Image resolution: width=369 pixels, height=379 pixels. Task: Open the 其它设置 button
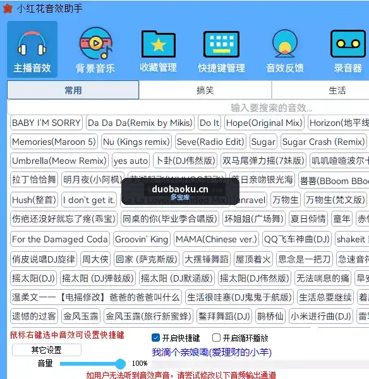(x=47, y=350)
